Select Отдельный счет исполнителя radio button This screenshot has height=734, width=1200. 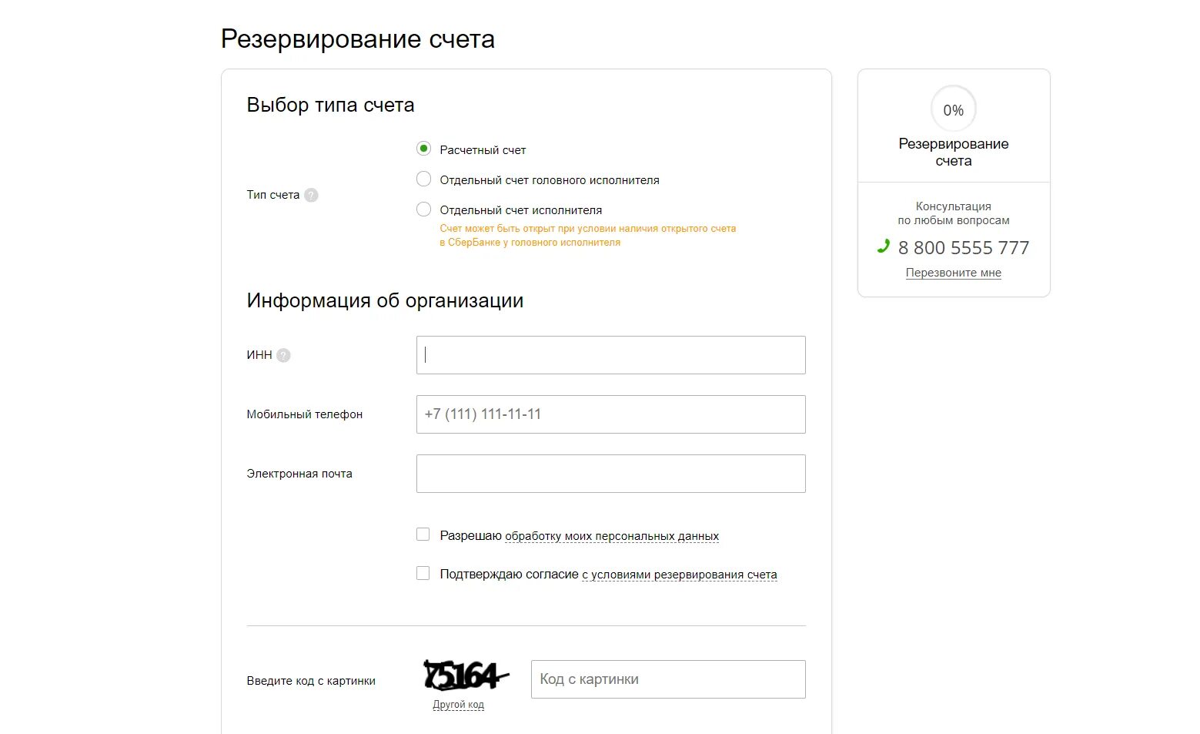(423, 209)
